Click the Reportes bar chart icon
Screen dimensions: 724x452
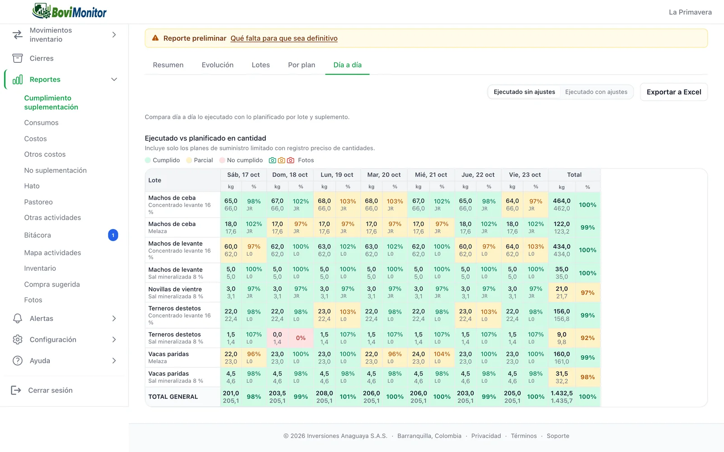point(18,80)
